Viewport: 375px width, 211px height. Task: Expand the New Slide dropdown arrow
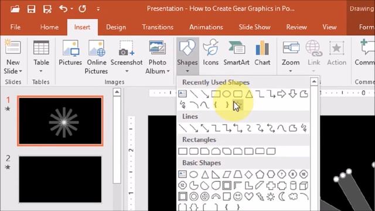click(21, 72)
